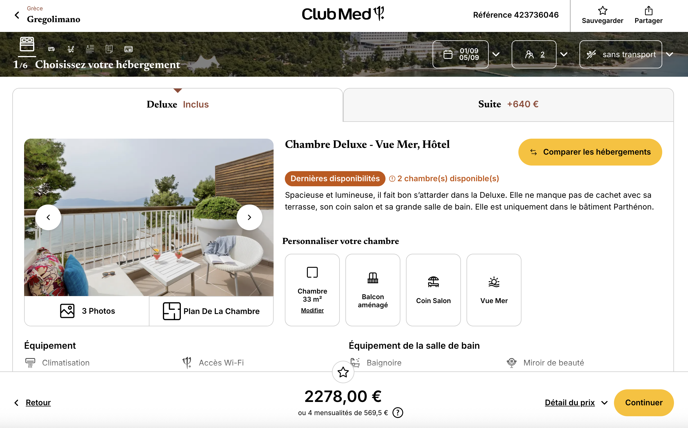This screenshot has width=688, height=428.
Task: Open Plan De La Chambre floor plan
Action: pyautogui.click(x=211, y=311)
